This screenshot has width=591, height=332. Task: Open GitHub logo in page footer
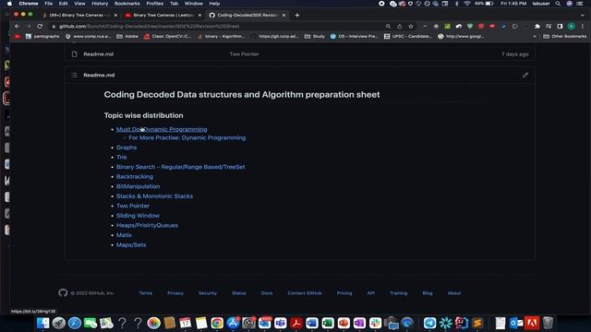(x=63, y=293)
